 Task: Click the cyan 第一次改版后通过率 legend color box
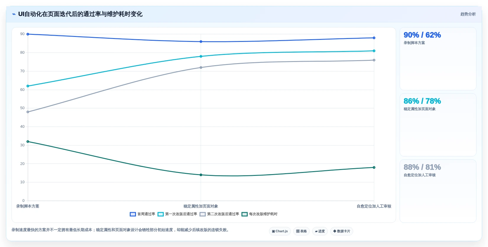(x=160, y=214)
